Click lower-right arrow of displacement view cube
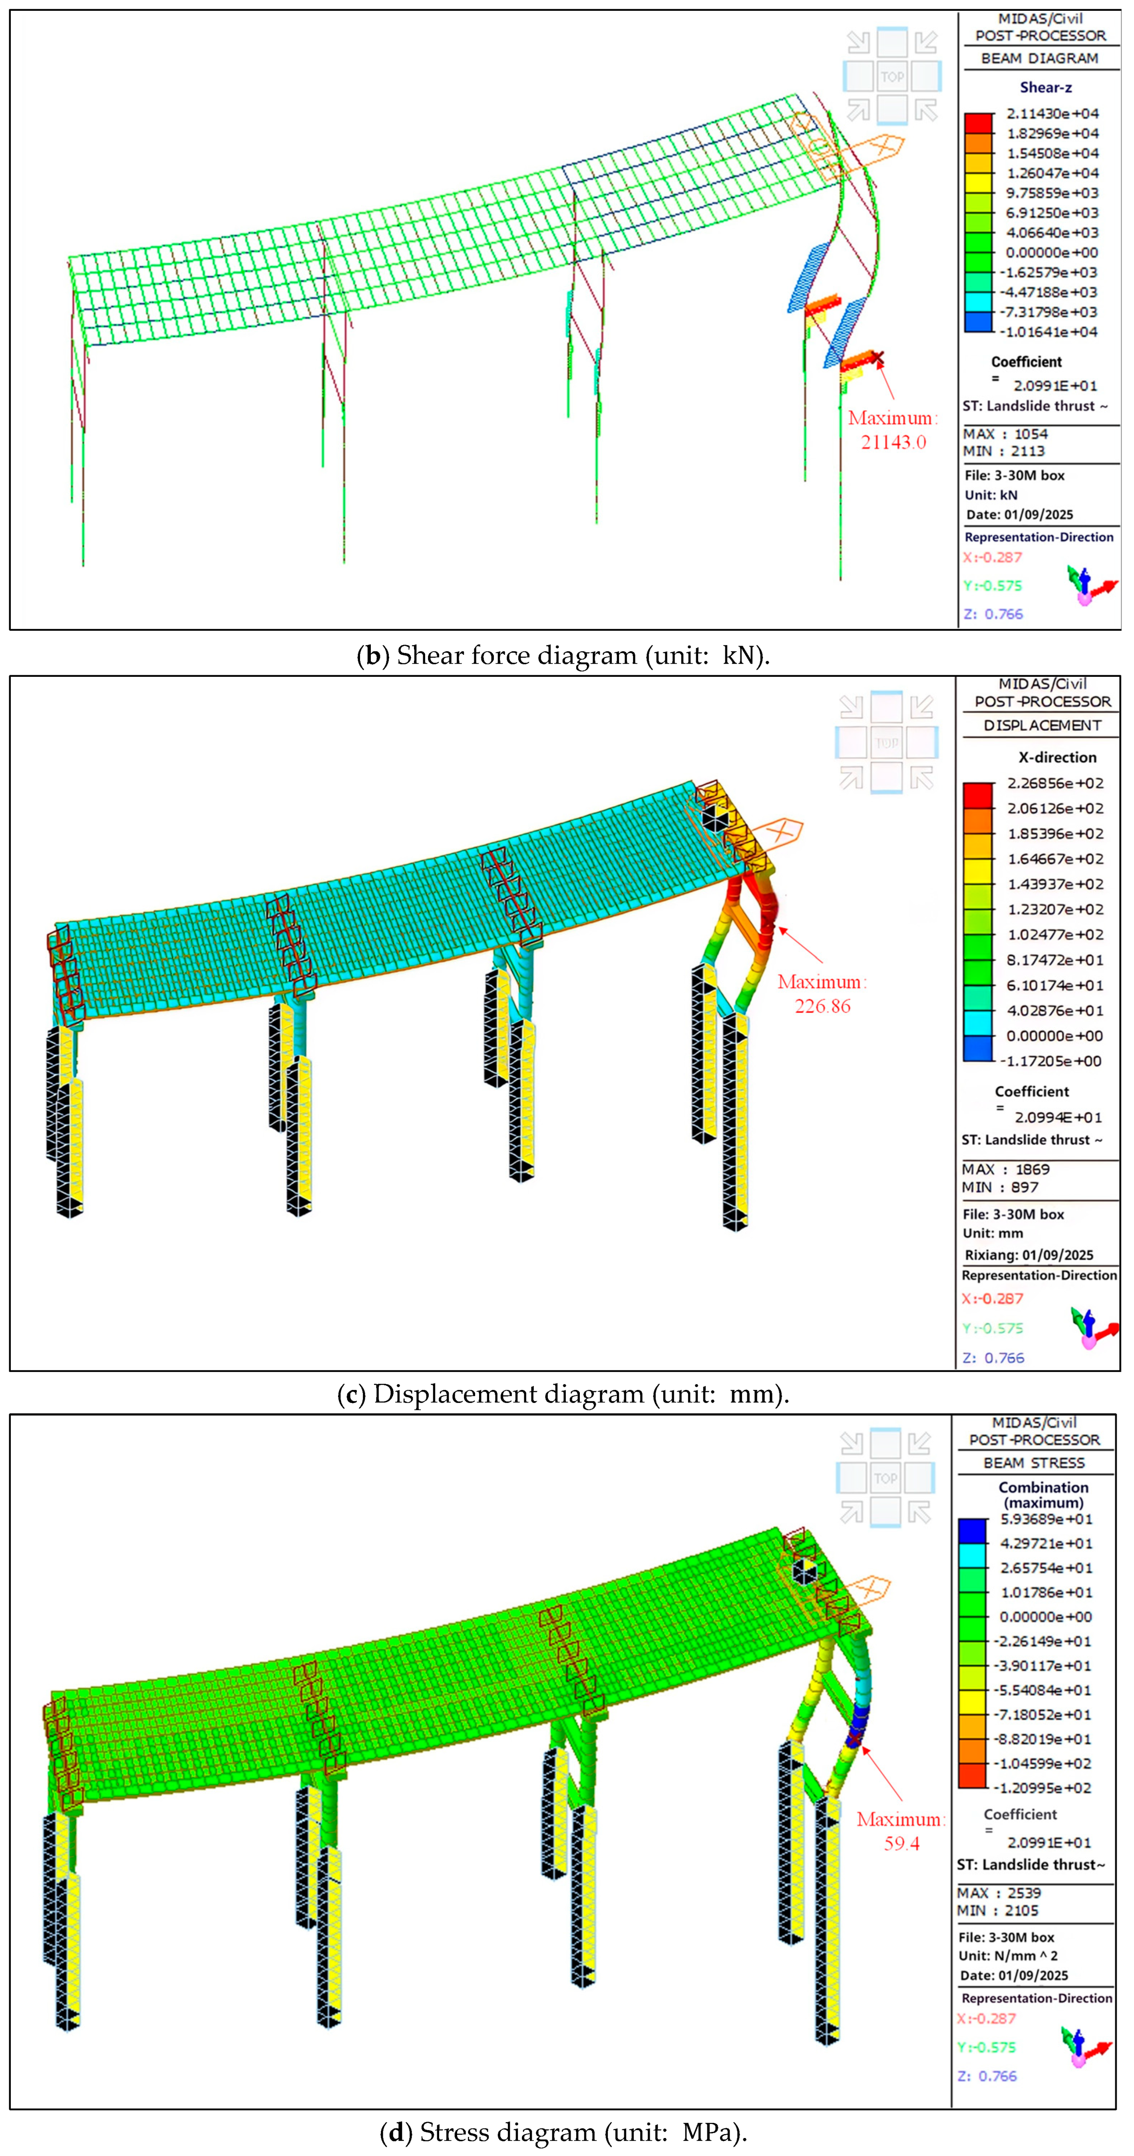 click(x=921, y=778)
